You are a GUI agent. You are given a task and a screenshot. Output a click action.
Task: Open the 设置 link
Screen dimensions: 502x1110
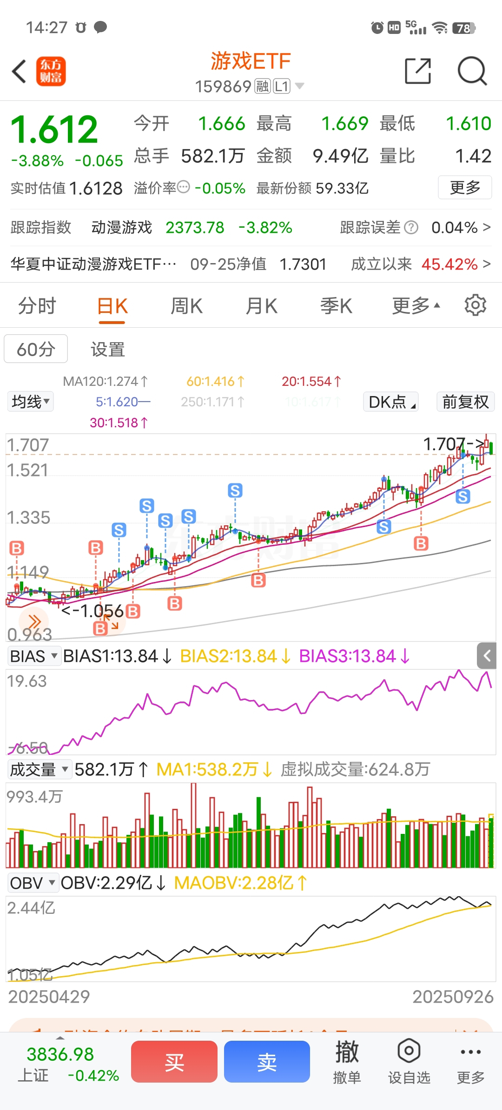pos(108,349)
